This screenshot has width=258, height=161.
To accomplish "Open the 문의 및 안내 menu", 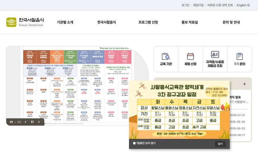I will (x=231, y=22).
